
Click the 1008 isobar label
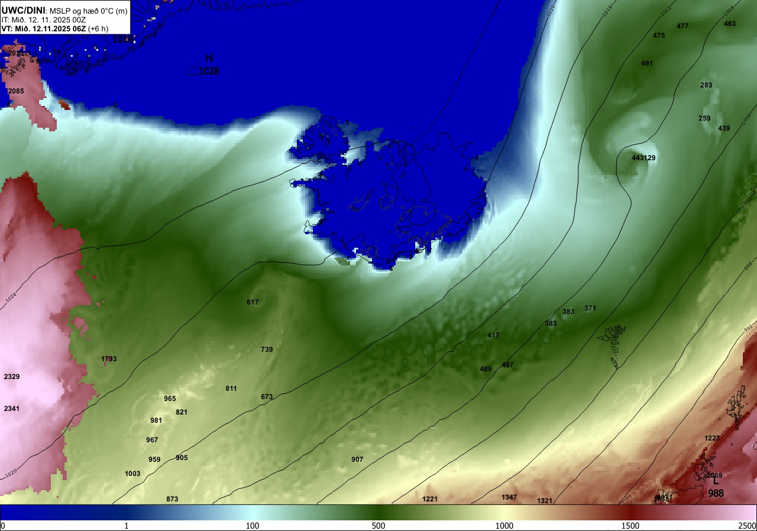click(729, 10)
